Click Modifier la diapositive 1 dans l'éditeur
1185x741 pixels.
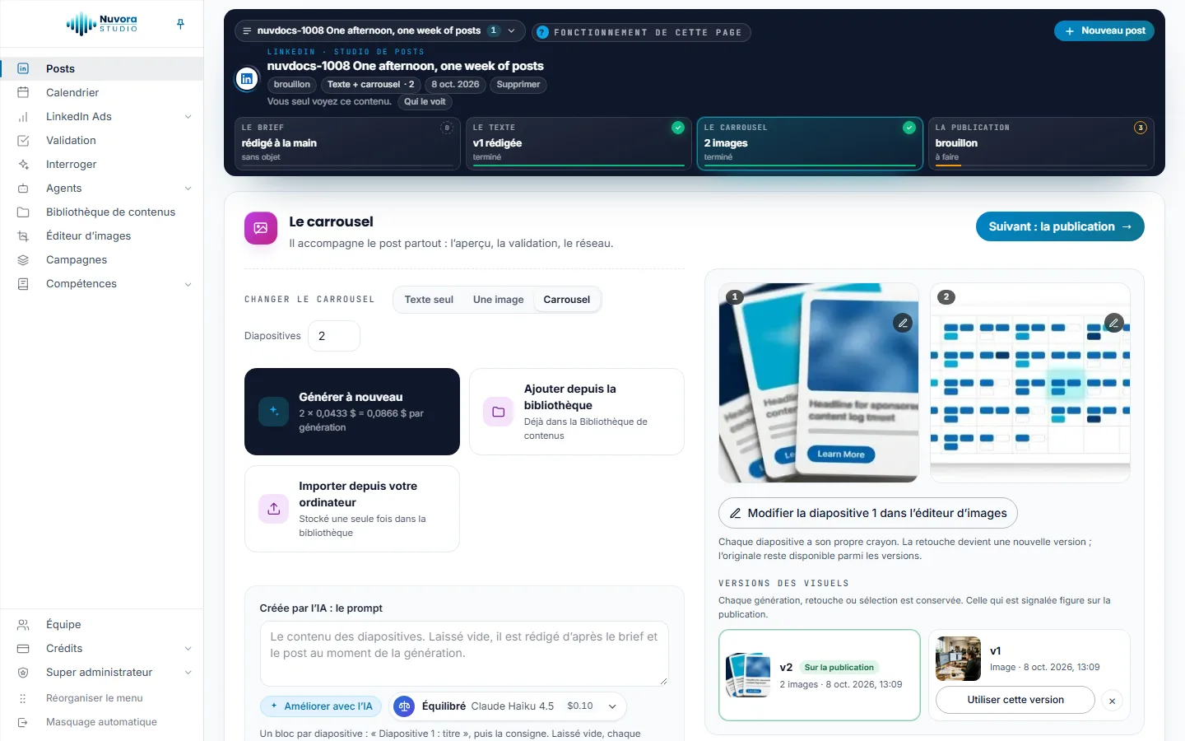pyautogui.click(x=868, y=513)
